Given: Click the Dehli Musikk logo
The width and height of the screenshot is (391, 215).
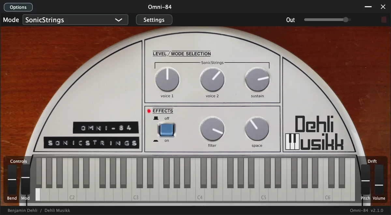Looking at the screenshot, I should [x=314, y=133].
